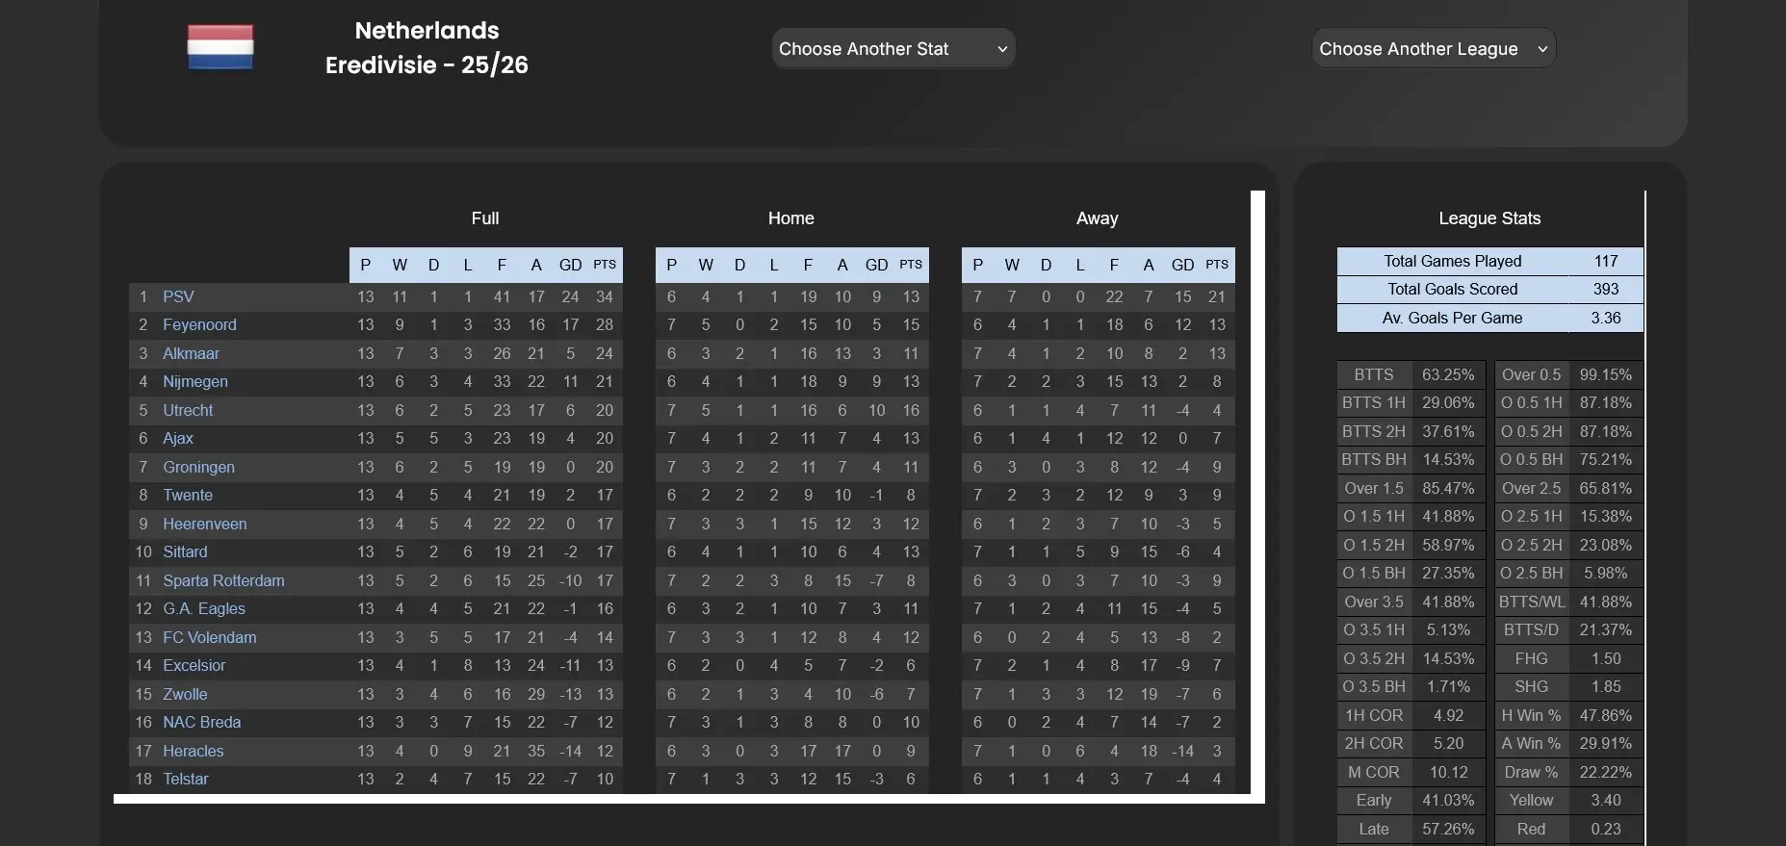The width and height of the screenshot is (1786, 846).
Task: Click the SHG value 1.85
Action: click(x=1606, y=686)
